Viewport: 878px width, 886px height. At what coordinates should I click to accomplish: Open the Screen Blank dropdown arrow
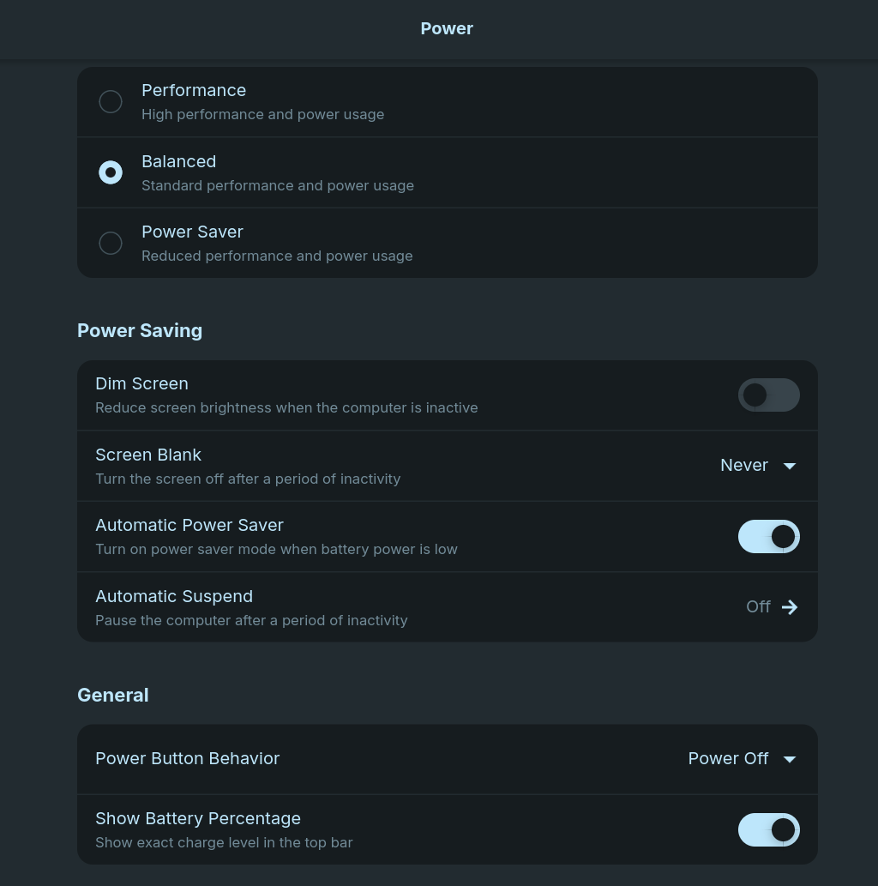point(790,466)
